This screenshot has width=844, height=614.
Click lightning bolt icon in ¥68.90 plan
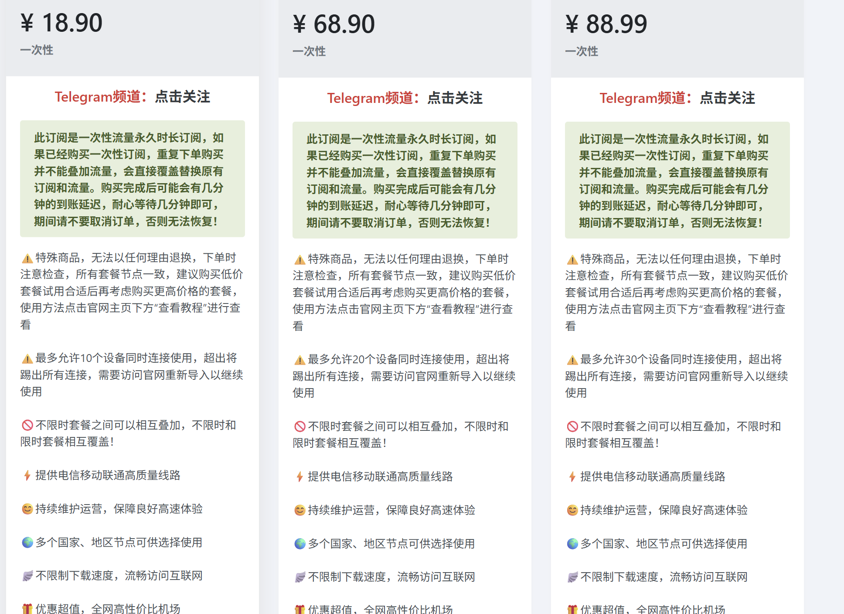(x=300, y=477)
